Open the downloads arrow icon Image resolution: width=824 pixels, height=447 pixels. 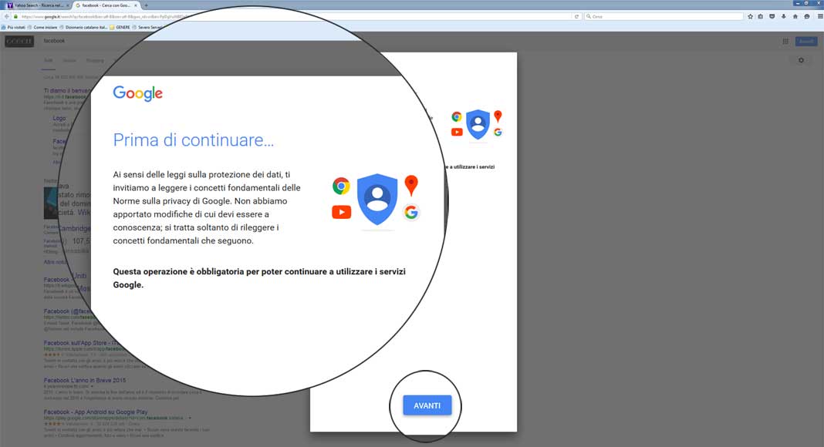784,16
